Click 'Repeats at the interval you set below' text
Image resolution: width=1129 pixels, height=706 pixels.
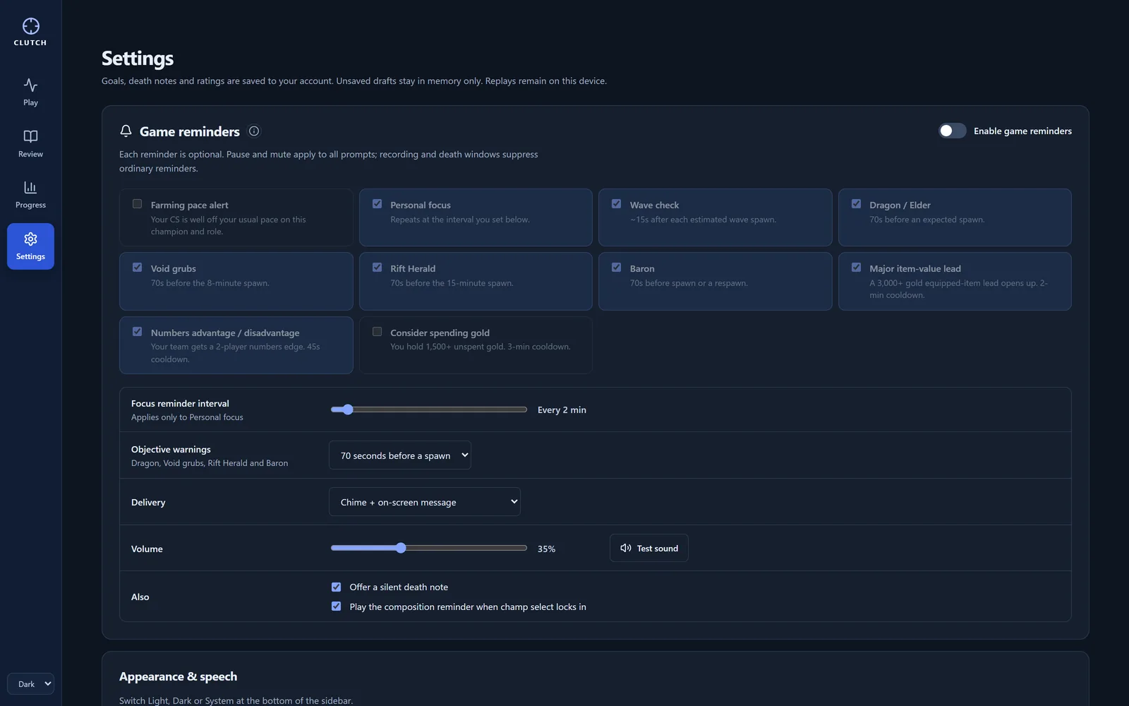tap(460, 220)
